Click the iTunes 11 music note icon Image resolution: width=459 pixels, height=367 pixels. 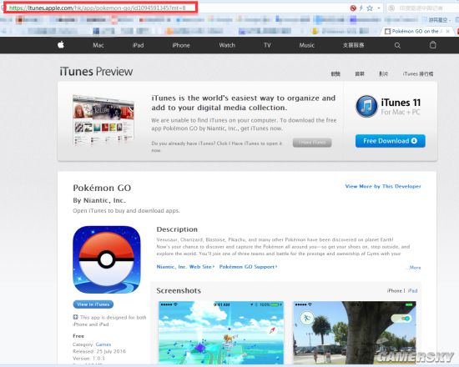point(366,106)
